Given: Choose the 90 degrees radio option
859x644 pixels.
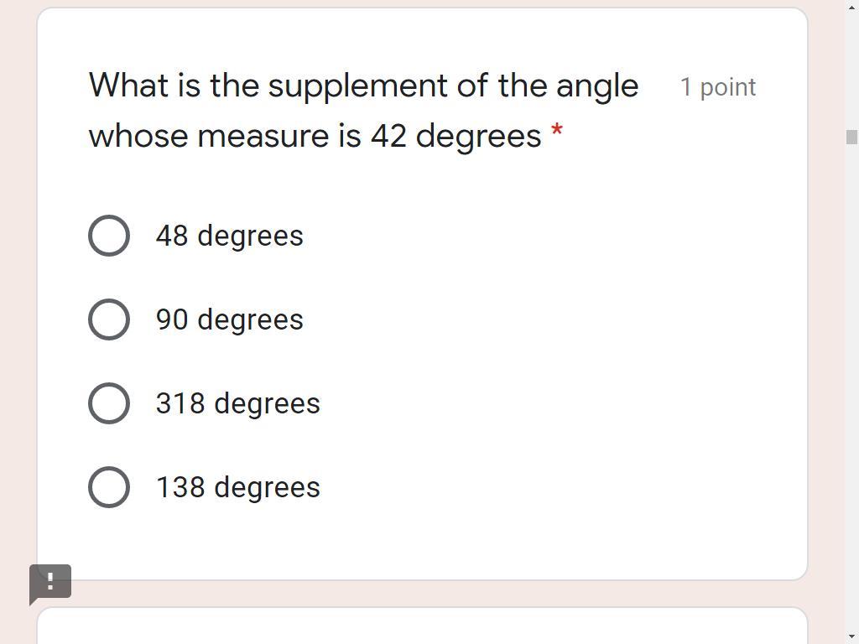Looking at the screenshot, I should point(109,319).
